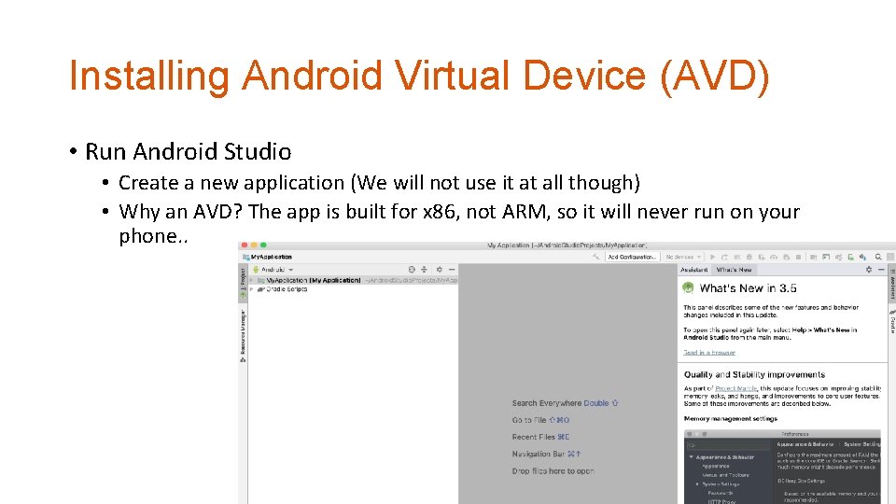Click the 'Go to File' hint text
The height and width of the screenshot is (504, 896).
540,420
